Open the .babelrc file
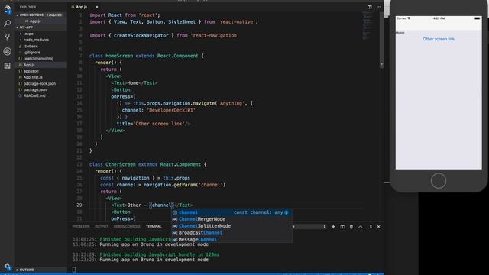The image size is (489, 275). coord(31,46)
